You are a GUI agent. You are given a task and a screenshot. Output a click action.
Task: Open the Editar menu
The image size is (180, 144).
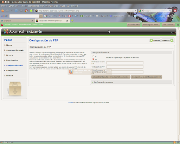tap(11, 6)
